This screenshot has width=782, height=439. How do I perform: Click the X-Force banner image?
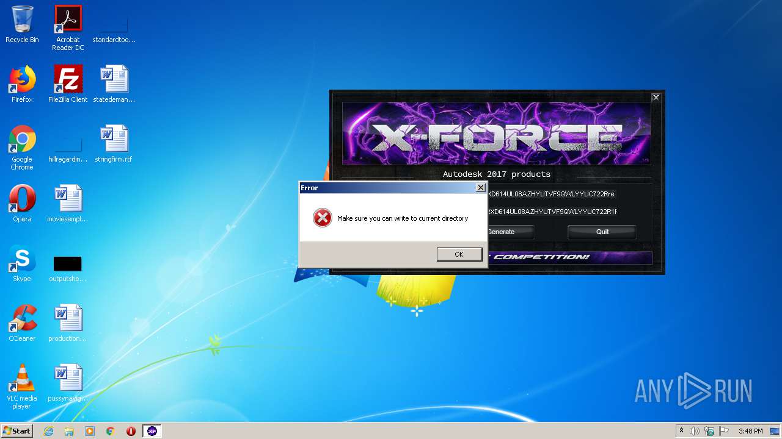[x=496, y=134]
